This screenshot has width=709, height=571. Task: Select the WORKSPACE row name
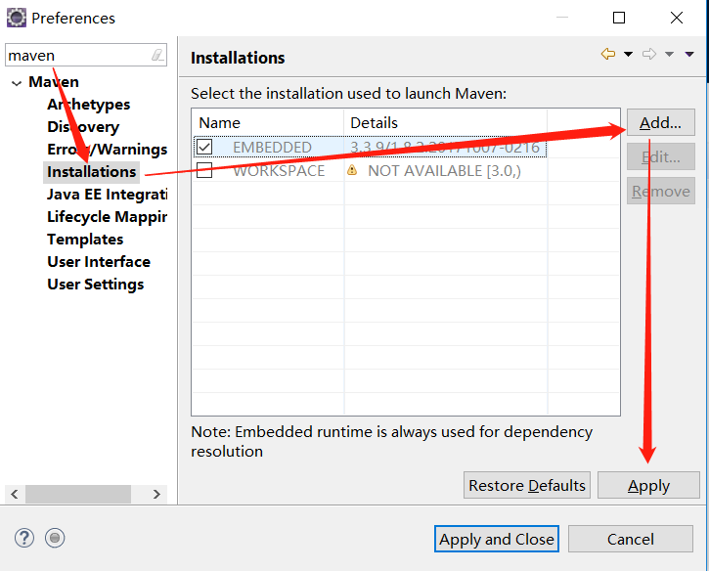[x=279, y=171]
